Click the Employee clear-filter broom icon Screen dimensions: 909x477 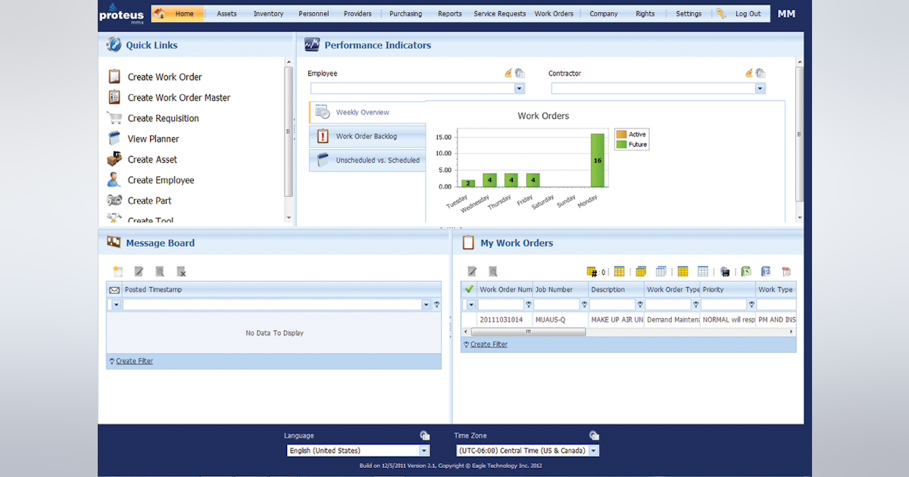point(509,73)
